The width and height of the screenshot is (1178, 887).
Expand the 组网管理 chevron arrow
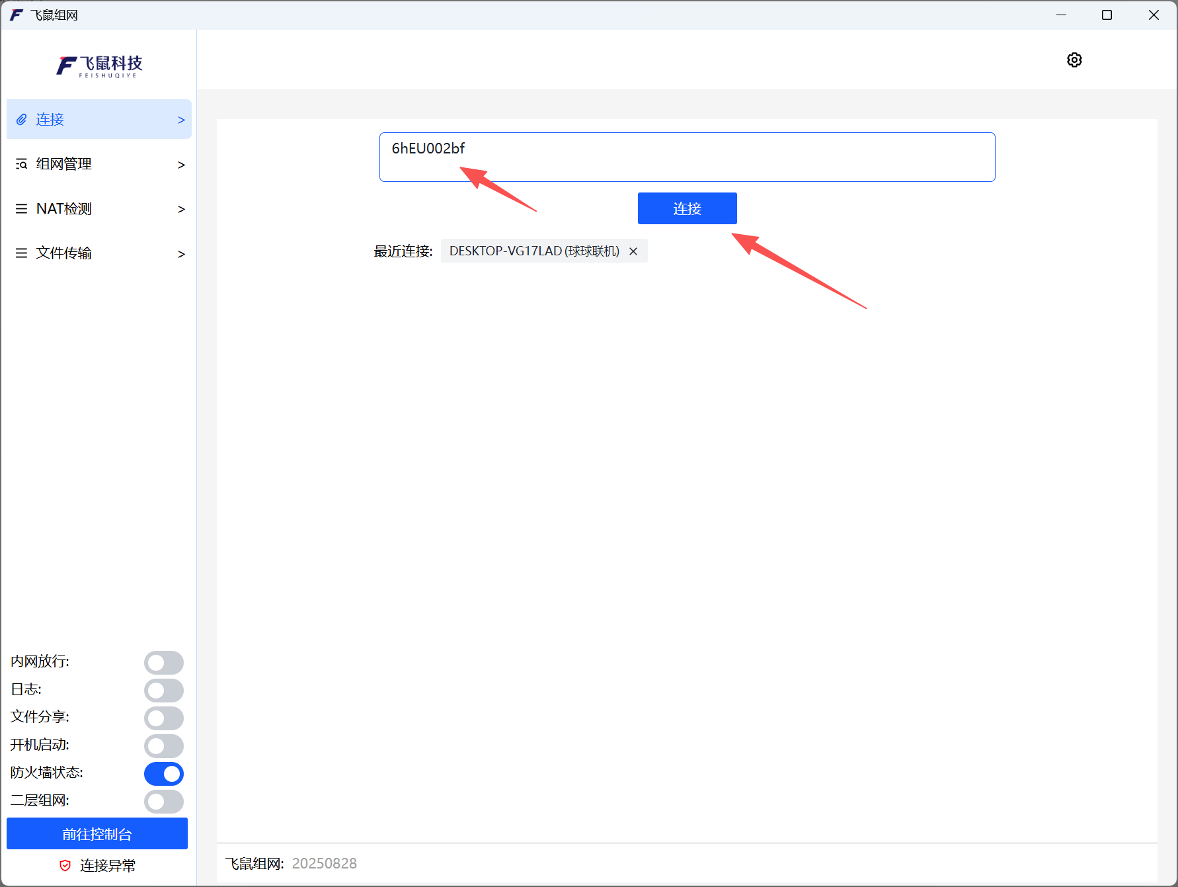181,165
